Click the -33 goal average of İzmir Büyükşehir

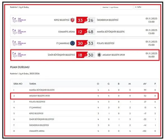click(x=145, y=119)
